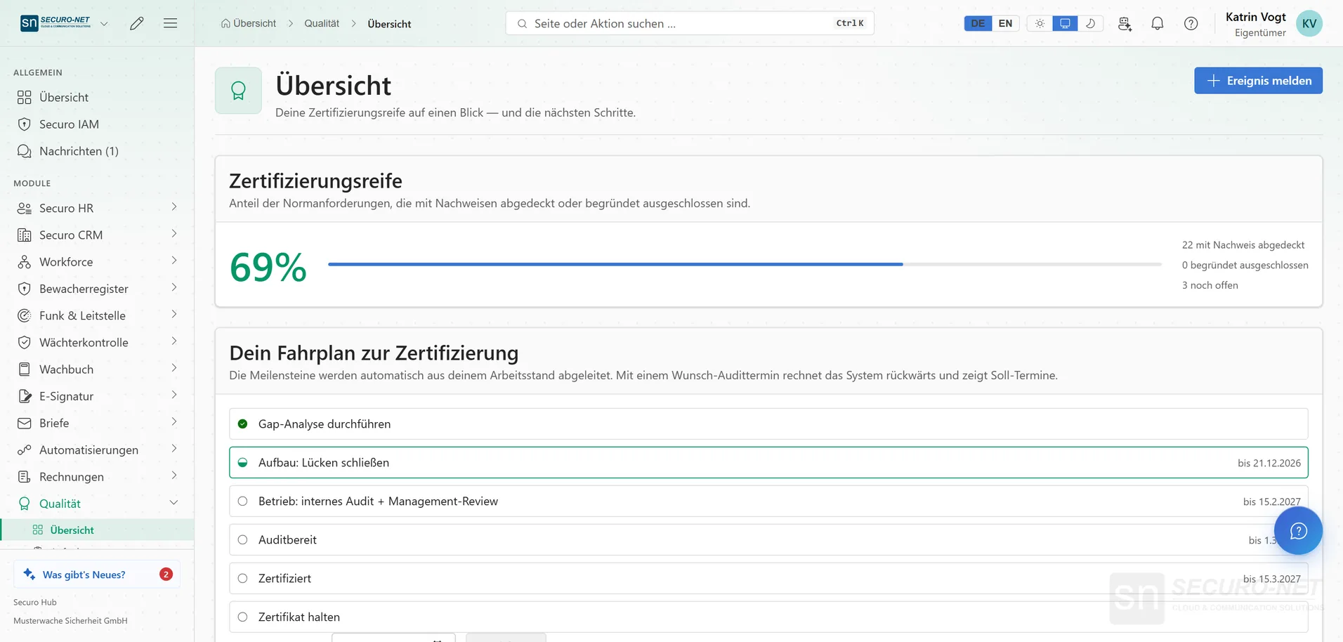Open the help question mark icon

click(x=1191, y=23)
